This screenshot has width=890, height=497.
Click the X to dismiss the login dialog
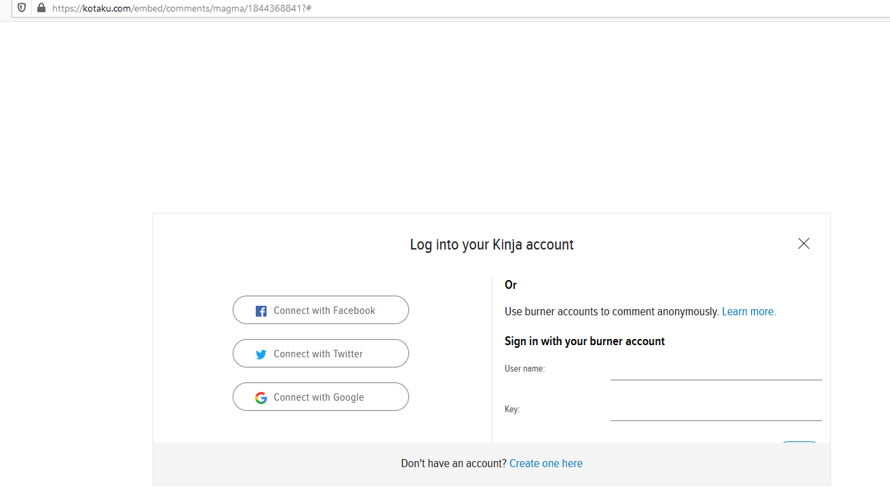pos(803,243)
